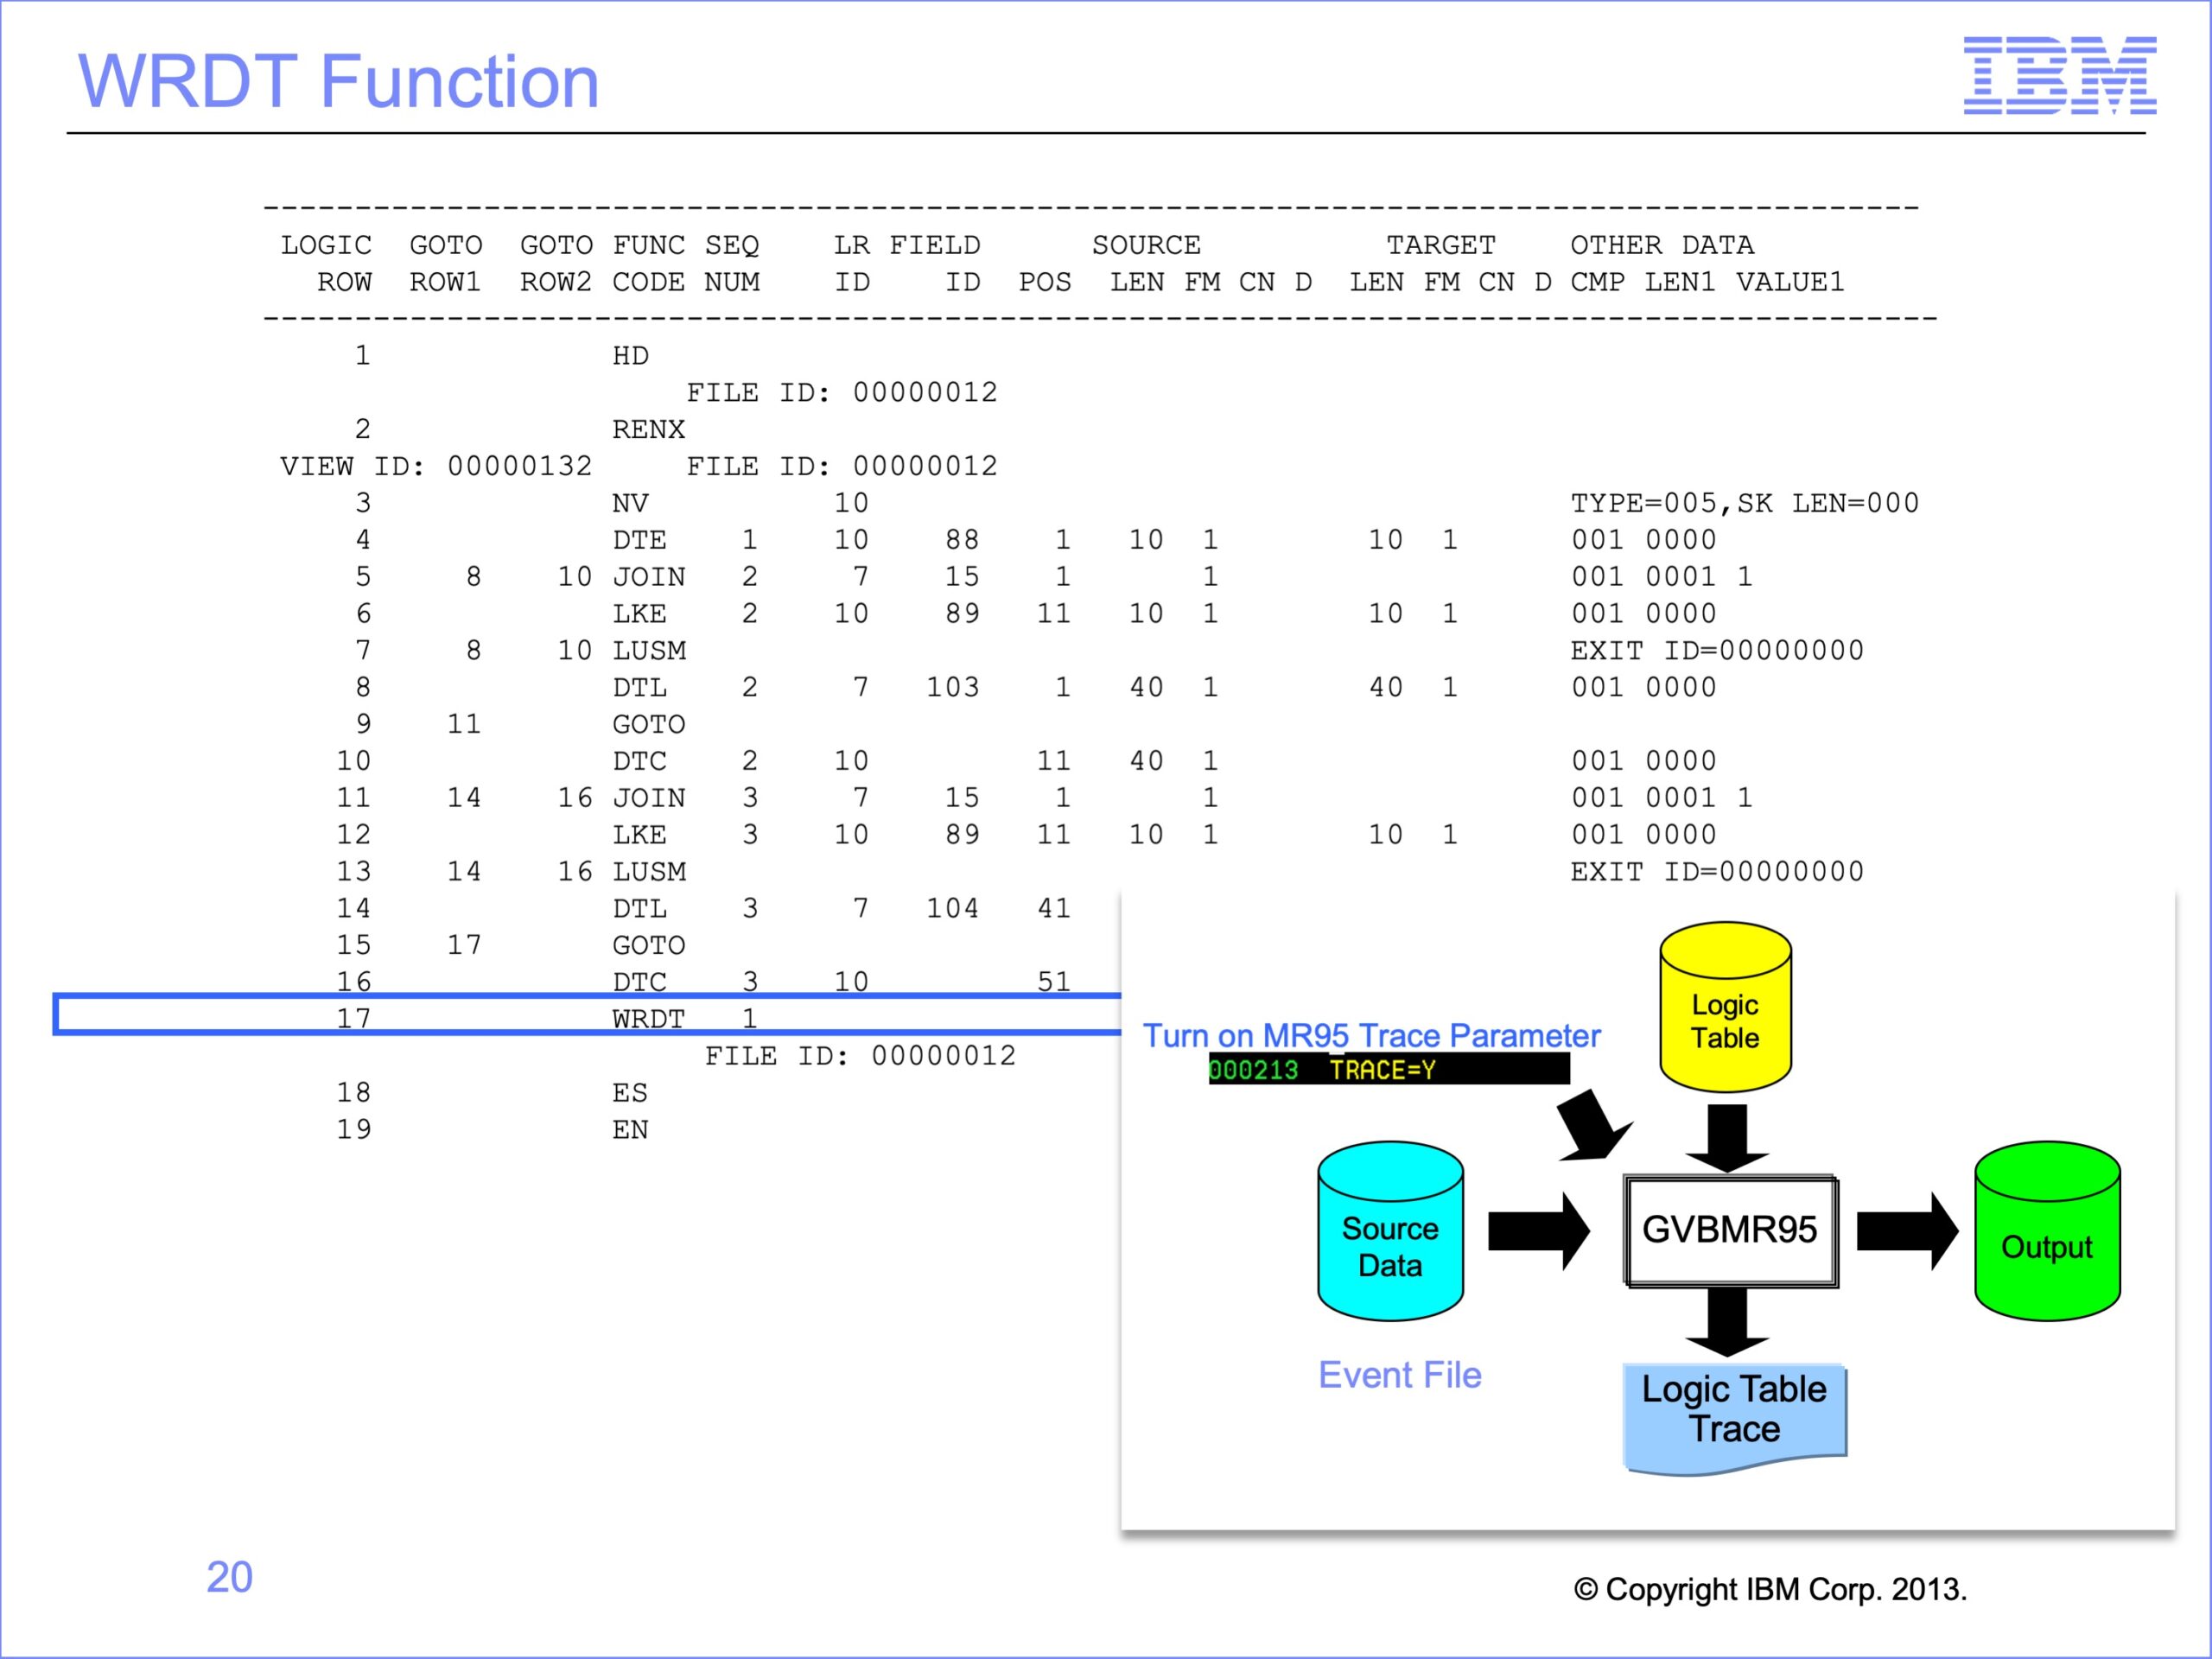Click the IBM copyright notice
This screenshot has height=1659, width=2212.
(x=1770, y=1589)
